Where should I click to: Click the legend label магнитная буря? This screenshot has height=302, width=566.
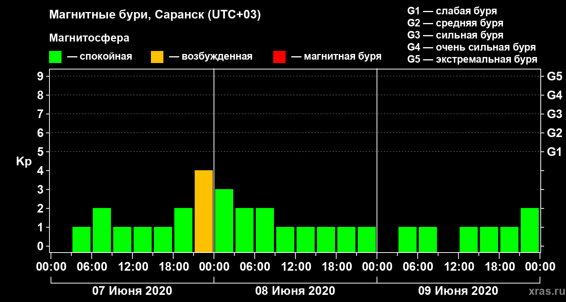(343, 57)
